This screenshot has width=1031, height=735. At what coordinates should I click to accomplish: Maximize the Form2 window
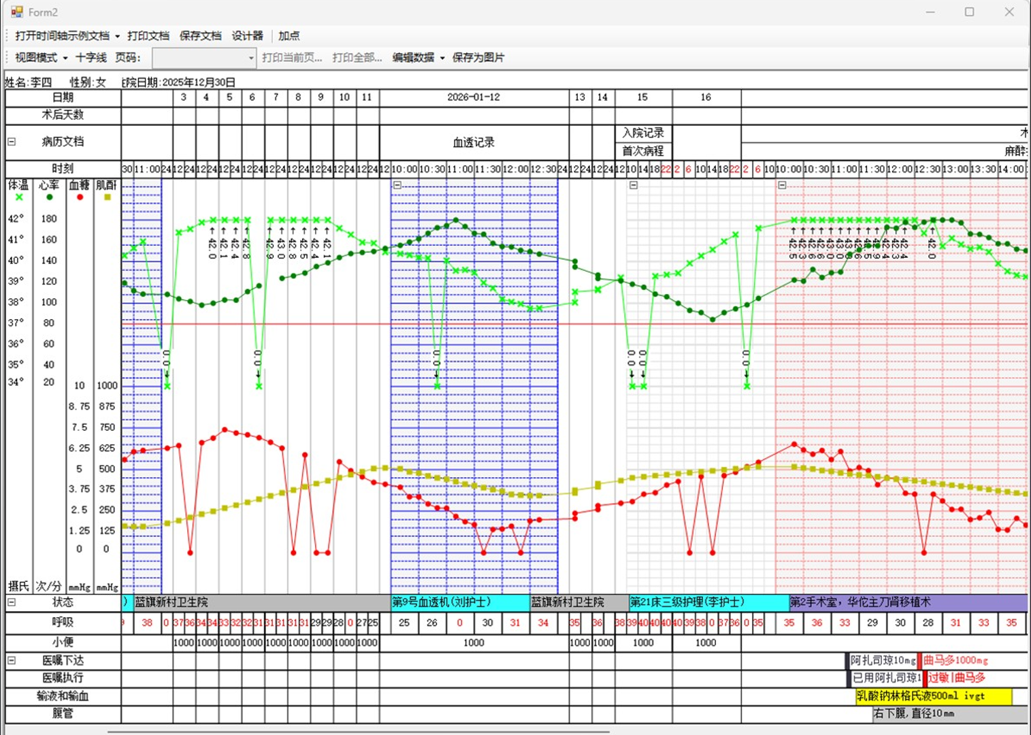pos(969,12)
